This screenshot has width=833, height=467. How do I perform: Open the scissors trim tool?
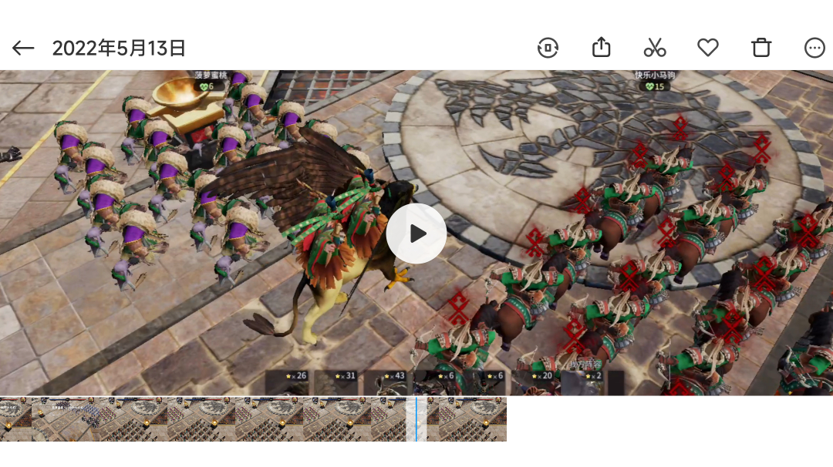[655, 48]
